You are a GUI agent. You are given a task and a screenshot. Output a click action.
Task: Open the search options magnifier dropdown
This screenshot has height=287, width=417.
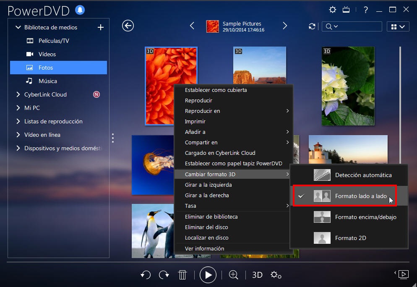(x=332, y=26)
